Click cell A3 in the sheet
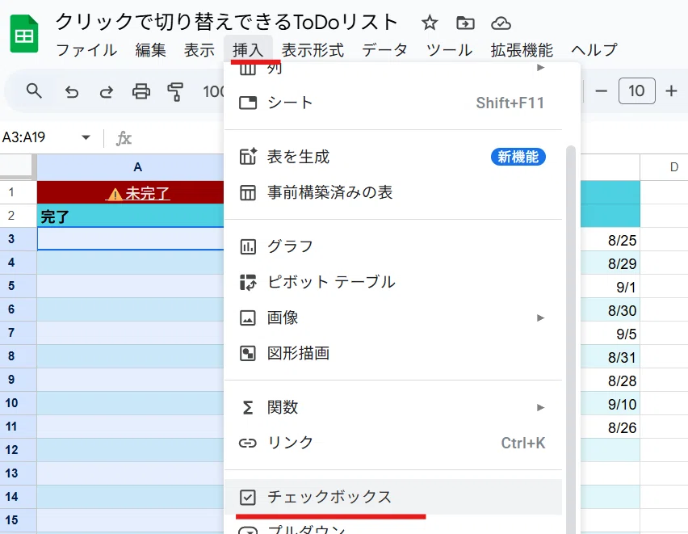Screen dimensions: 688x534 pyautogui.click(x=131, y=239)
